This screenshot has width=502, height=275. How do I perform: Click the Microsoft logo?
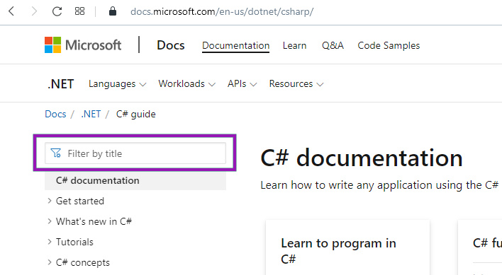coord(83,45)
